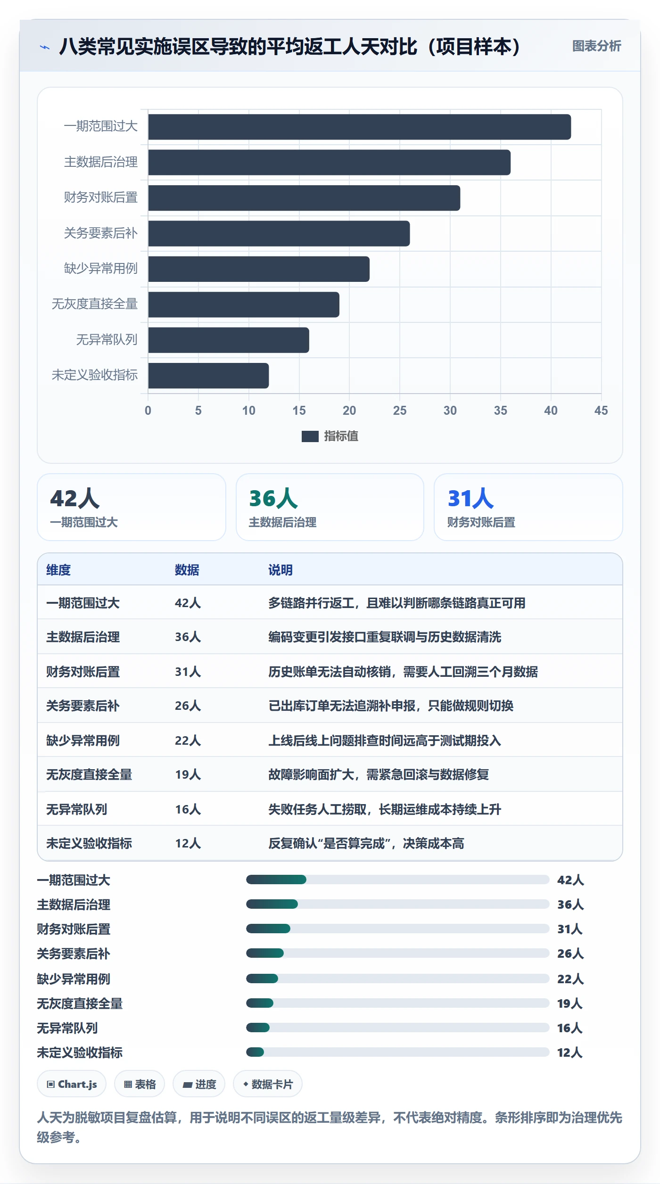Click the 关务要素后补 progress bar
Viewport: 660px width, 1184px height.
[x=397, y=953]
